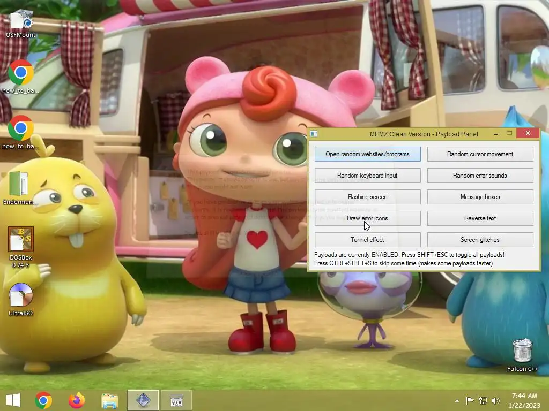Maximize the MEMZ Payload Panel window
549x411 pixels.
[509, 133]
